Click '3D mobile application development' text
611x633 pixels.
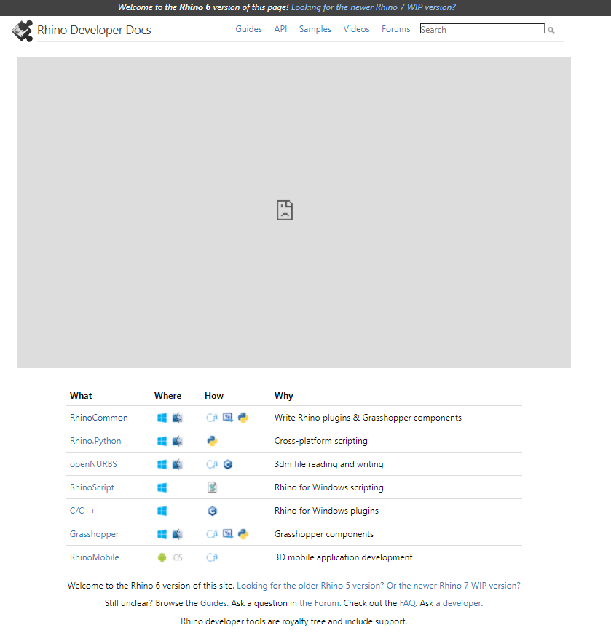tap(344, 557)
